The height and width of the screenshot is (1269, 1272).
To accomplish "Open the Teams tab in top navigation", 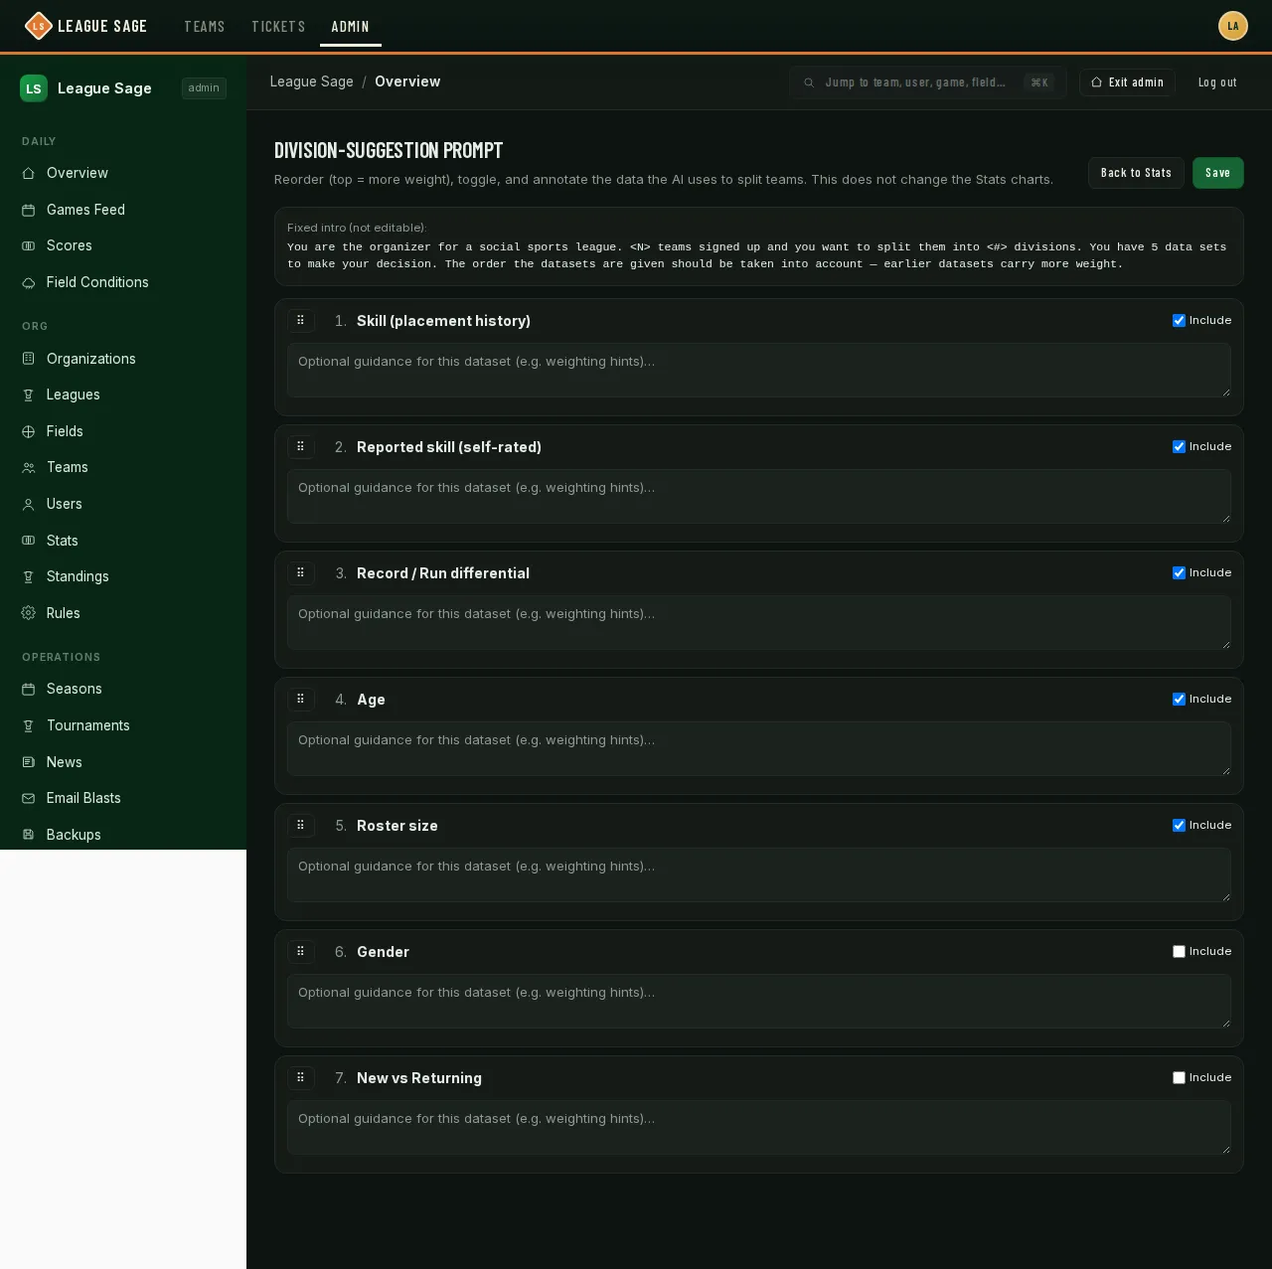I will click(x=205, y=27).
